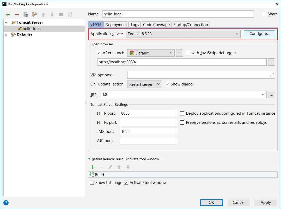The width and height of the screenshot is (281, 209).
Task: Add a Before launch task with the green plus
Action: tap(93, 167)
